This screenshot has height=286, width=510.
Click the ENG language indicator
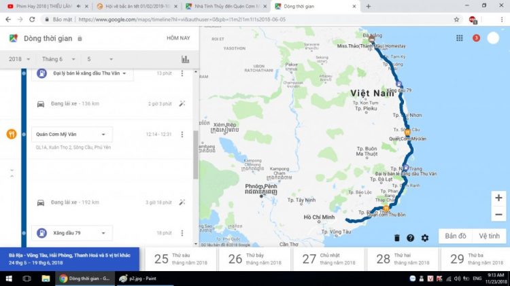click(x=477, y=279)
